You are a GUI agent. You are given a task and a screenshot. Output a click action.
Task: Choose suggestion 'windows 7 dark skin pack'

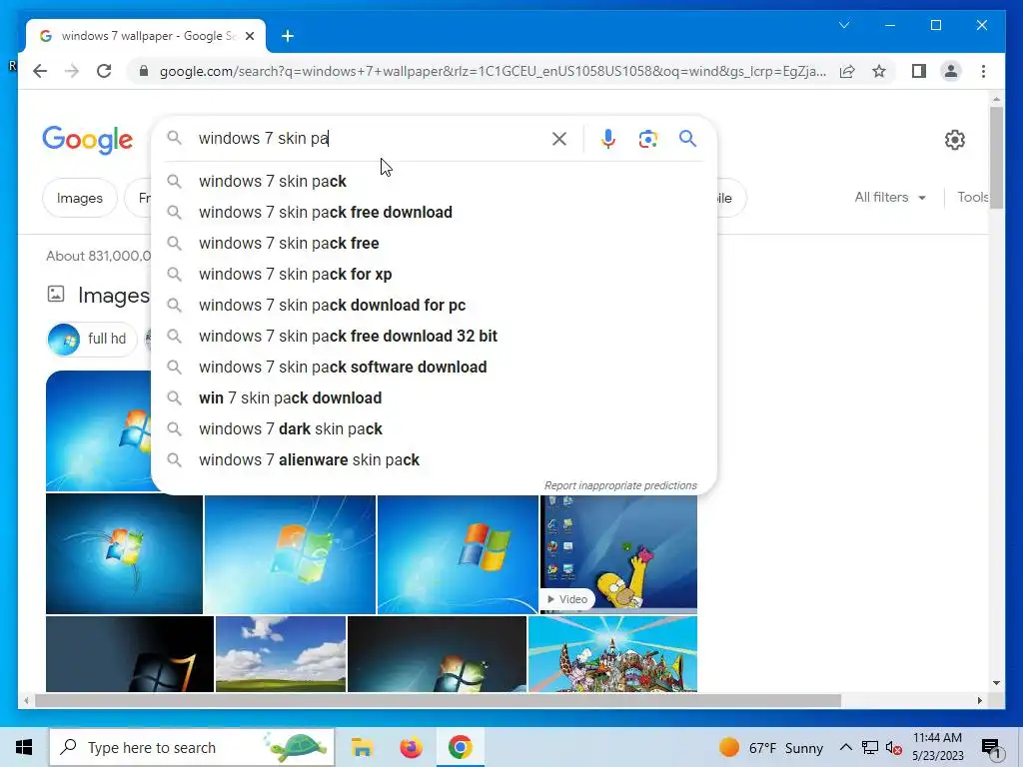[x=434, y=429]
